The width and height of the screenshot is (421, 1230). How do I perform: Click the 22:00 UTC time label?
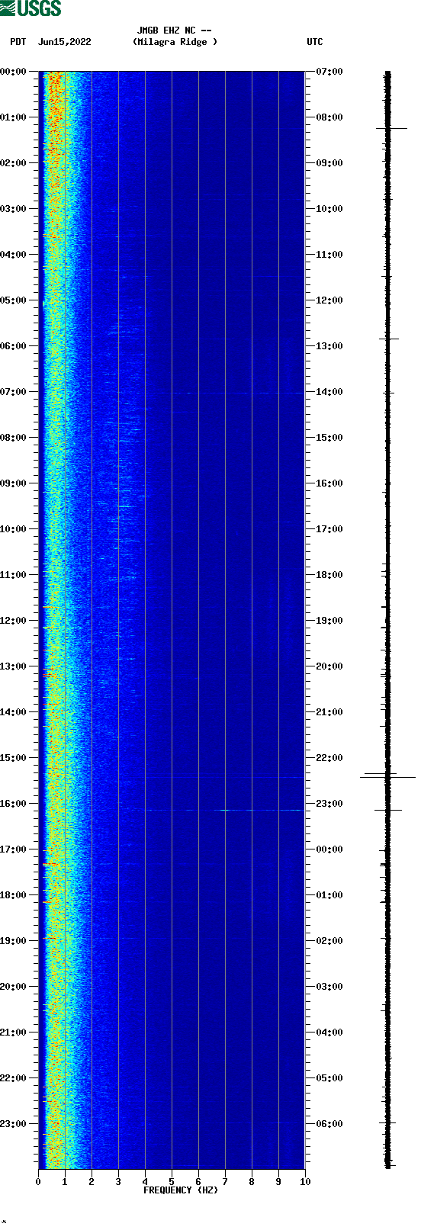(x=329, y=758)
